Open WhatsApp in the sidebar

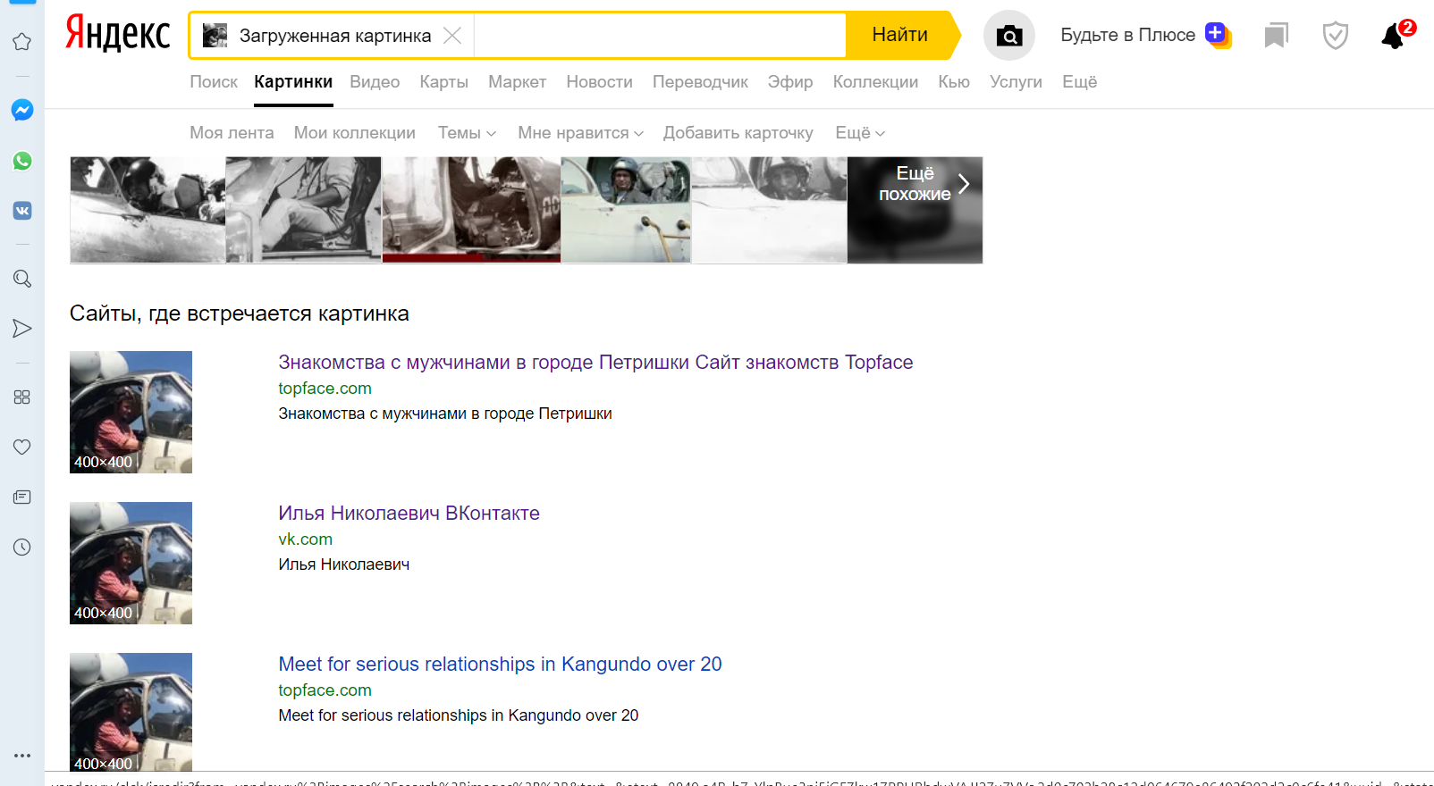pyautogui.click(x=22, y=161)
